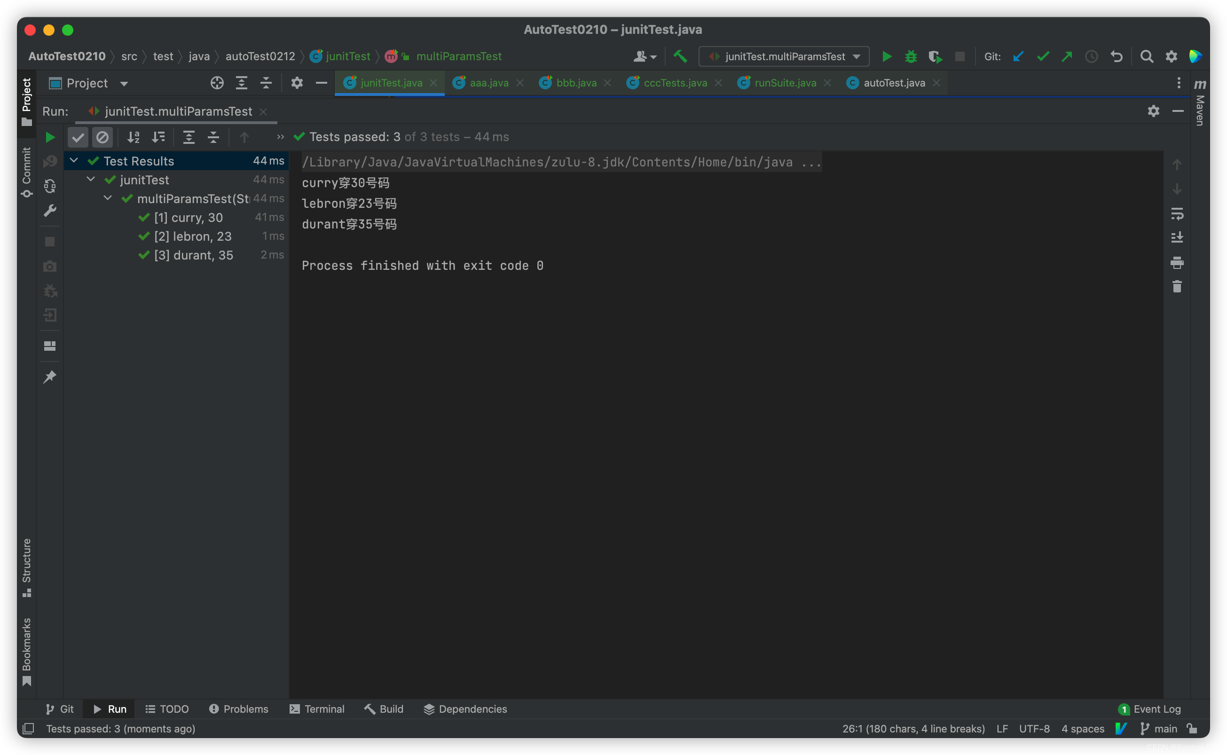This screenshot has height=755, width=1227.
Task: Switch to cccTests.java editor tab
Action: coord(675,83)
